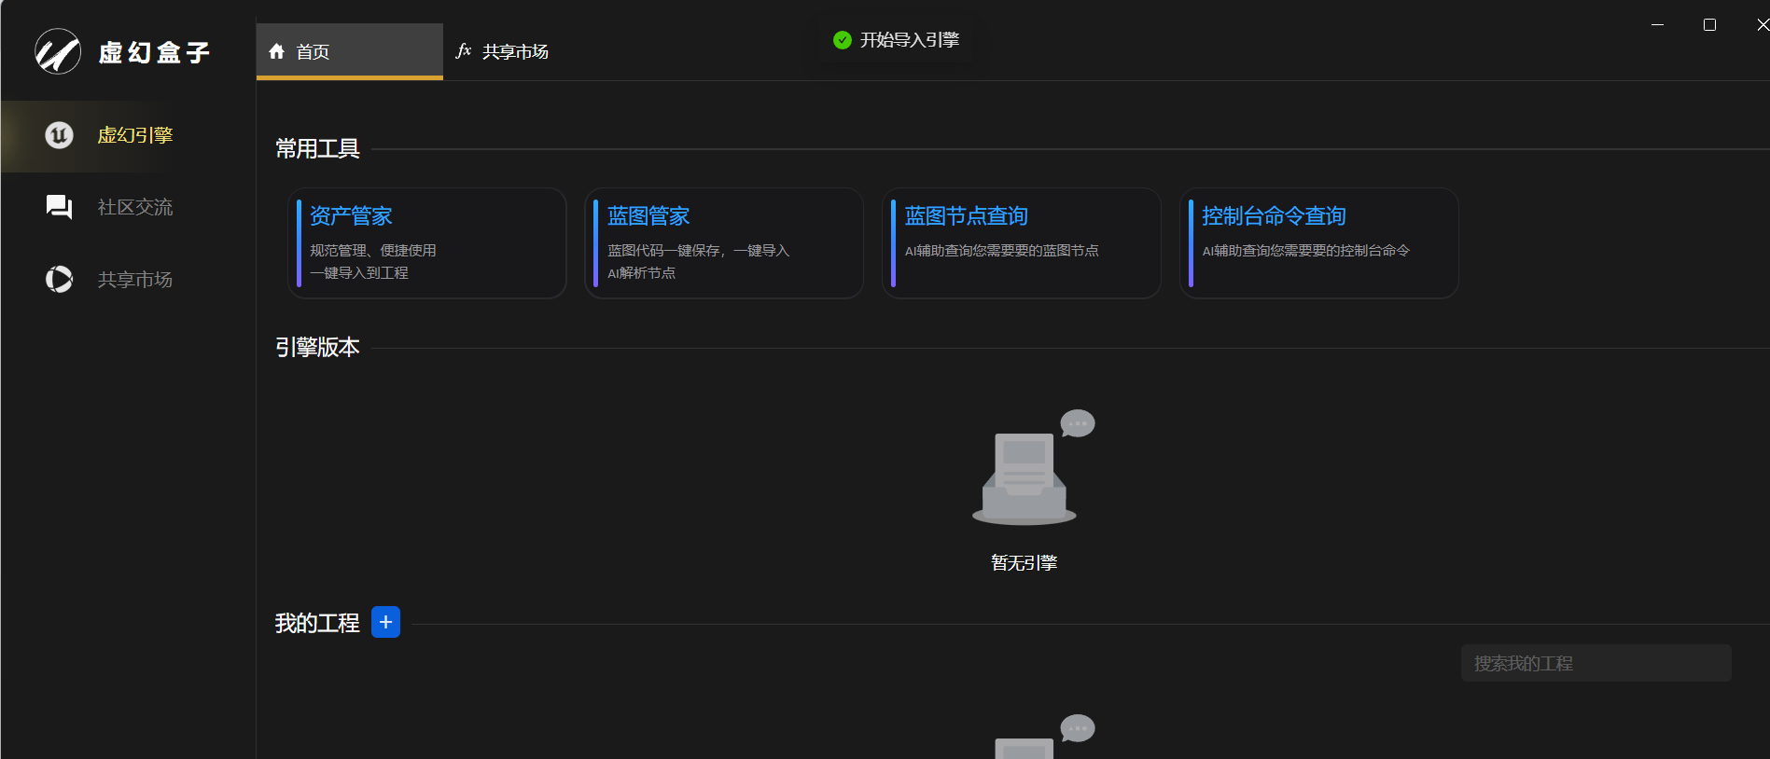Open 社区交流 from the sidebar
1770x759 pixels.
coord(128,207)
